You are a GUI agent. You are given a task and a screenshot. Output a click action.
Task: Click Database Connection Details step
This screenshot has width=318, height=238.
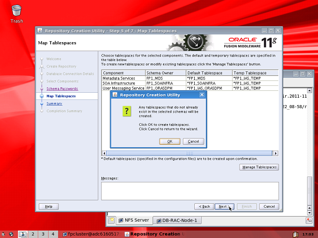(70, 74)
